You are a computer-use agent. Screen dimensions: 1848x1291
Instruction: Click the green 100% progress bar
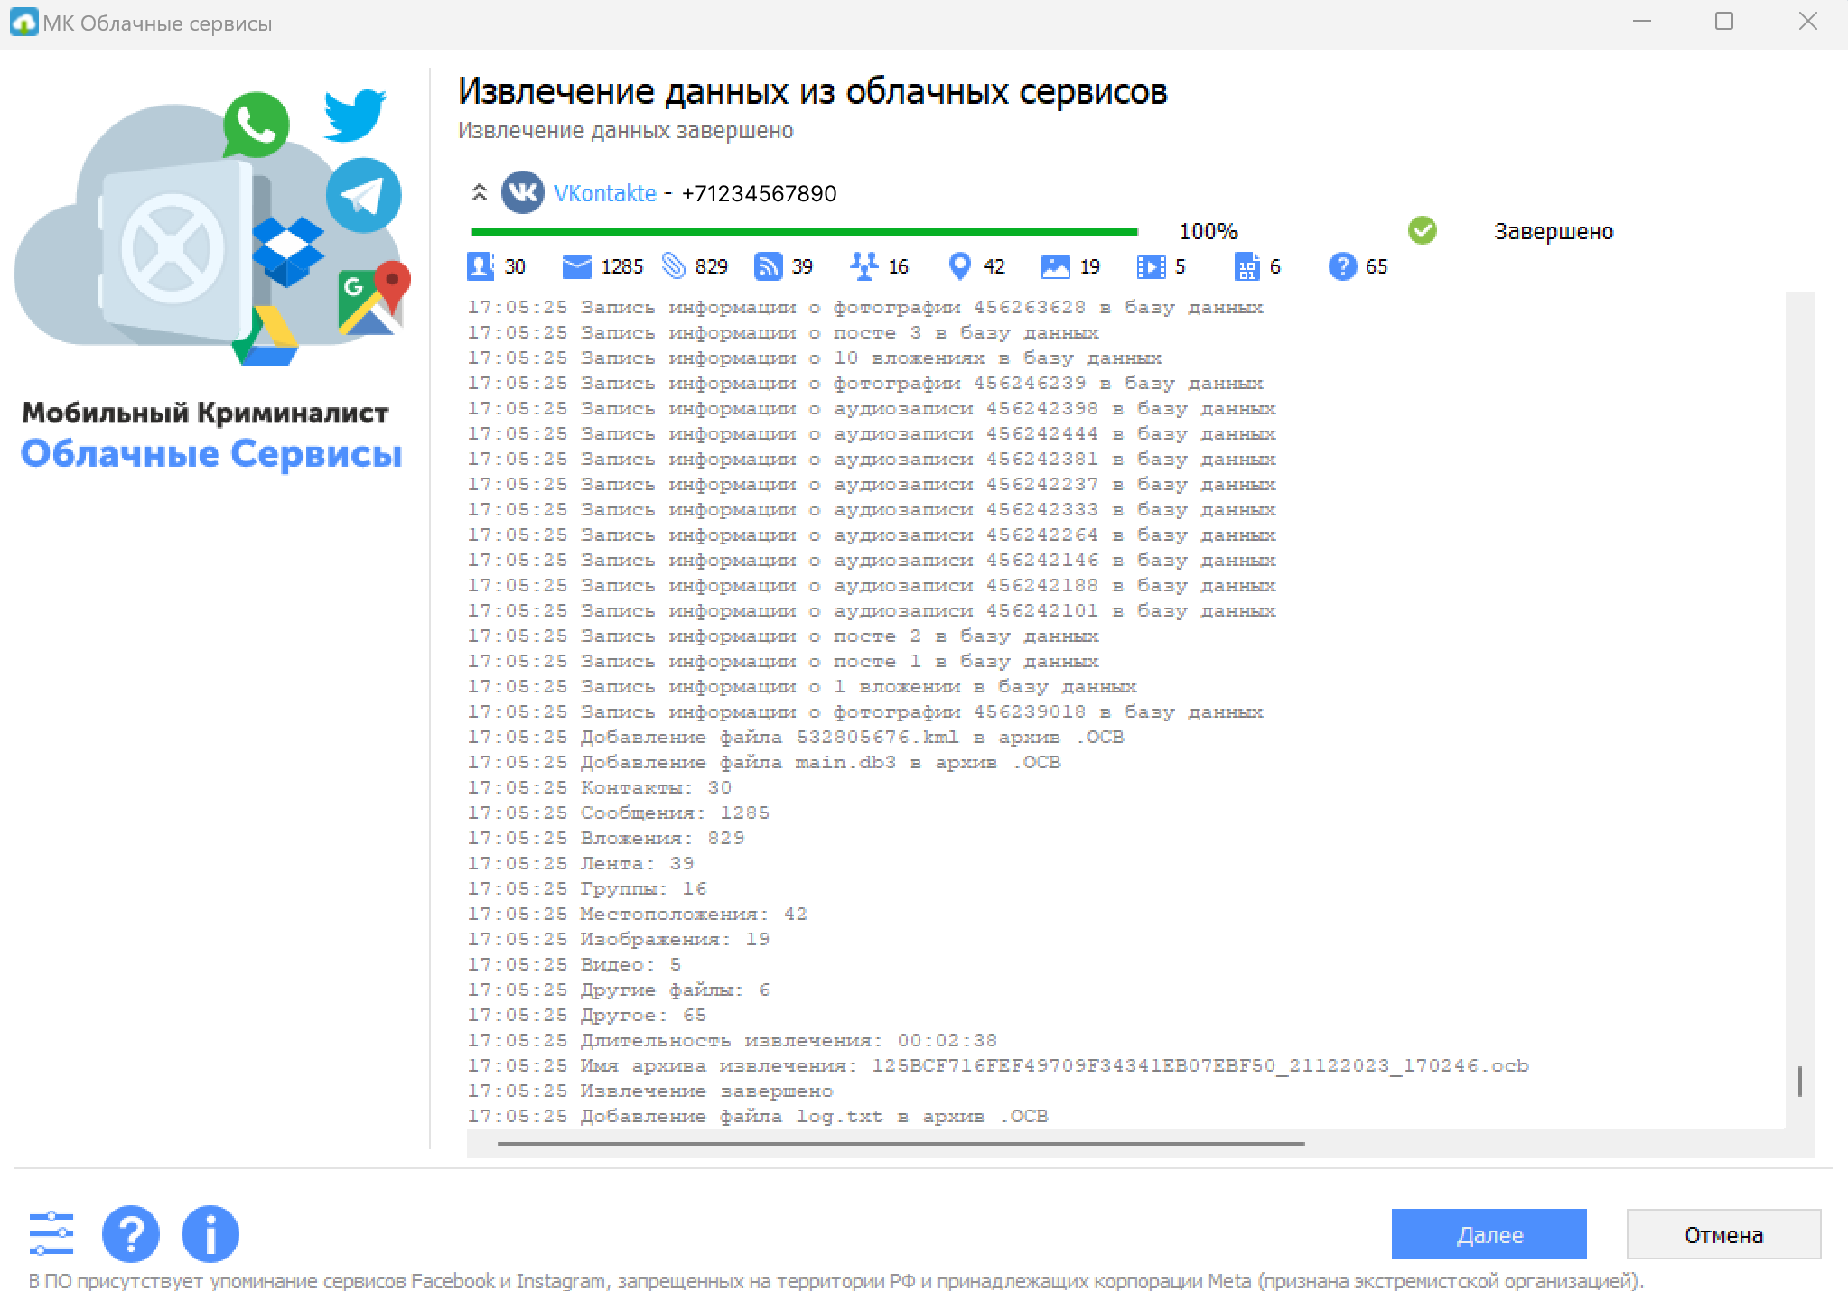804,232
